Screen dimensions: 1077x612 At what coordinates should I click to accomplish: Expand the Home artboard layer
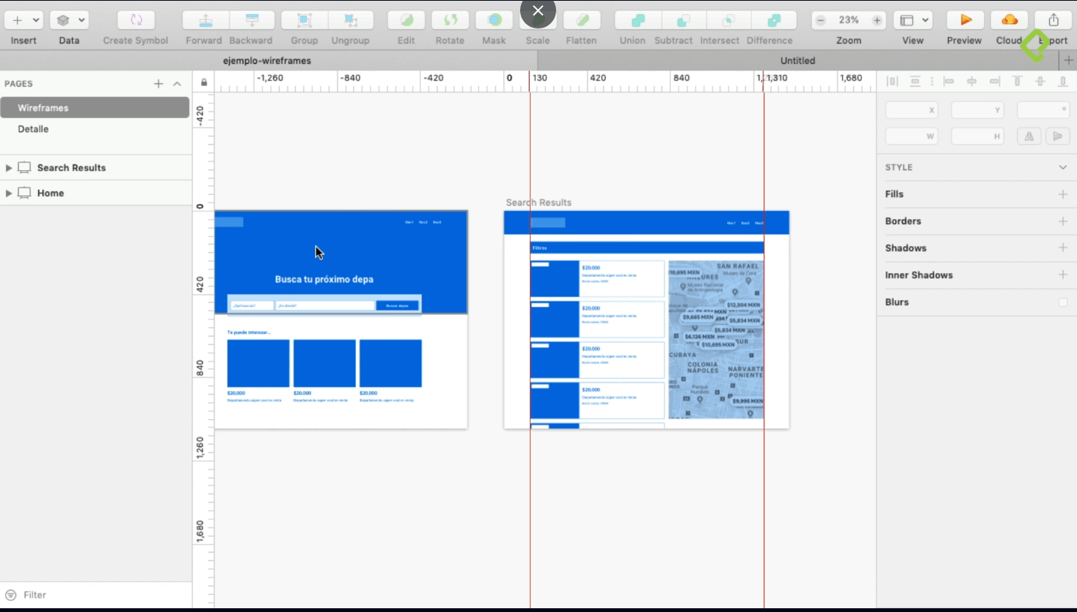[x=8, y=193]
